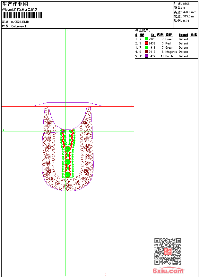Click 'Default' brand in the Purple row
199x277 pixels.
[183, 56]
